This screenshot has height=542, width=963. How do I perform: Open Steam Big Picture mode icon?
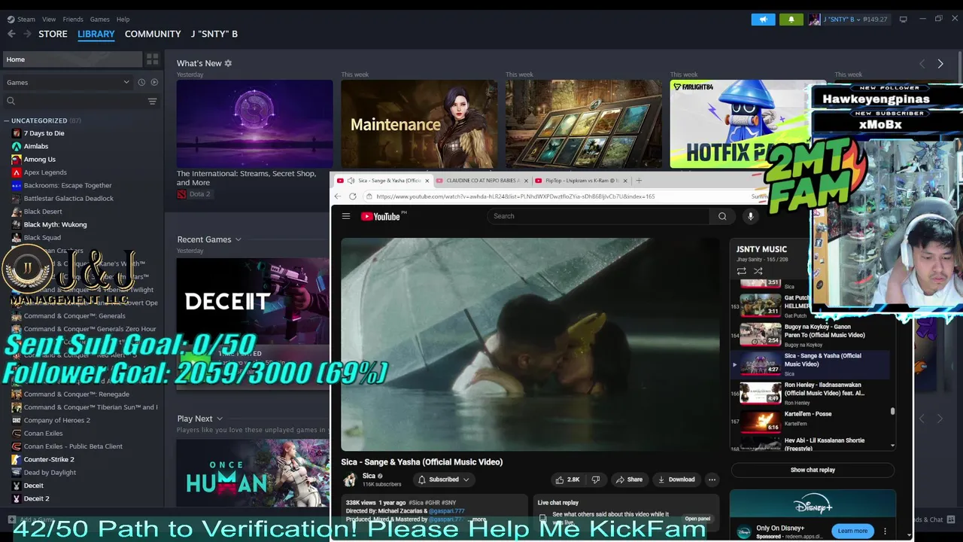coord(904,20)
